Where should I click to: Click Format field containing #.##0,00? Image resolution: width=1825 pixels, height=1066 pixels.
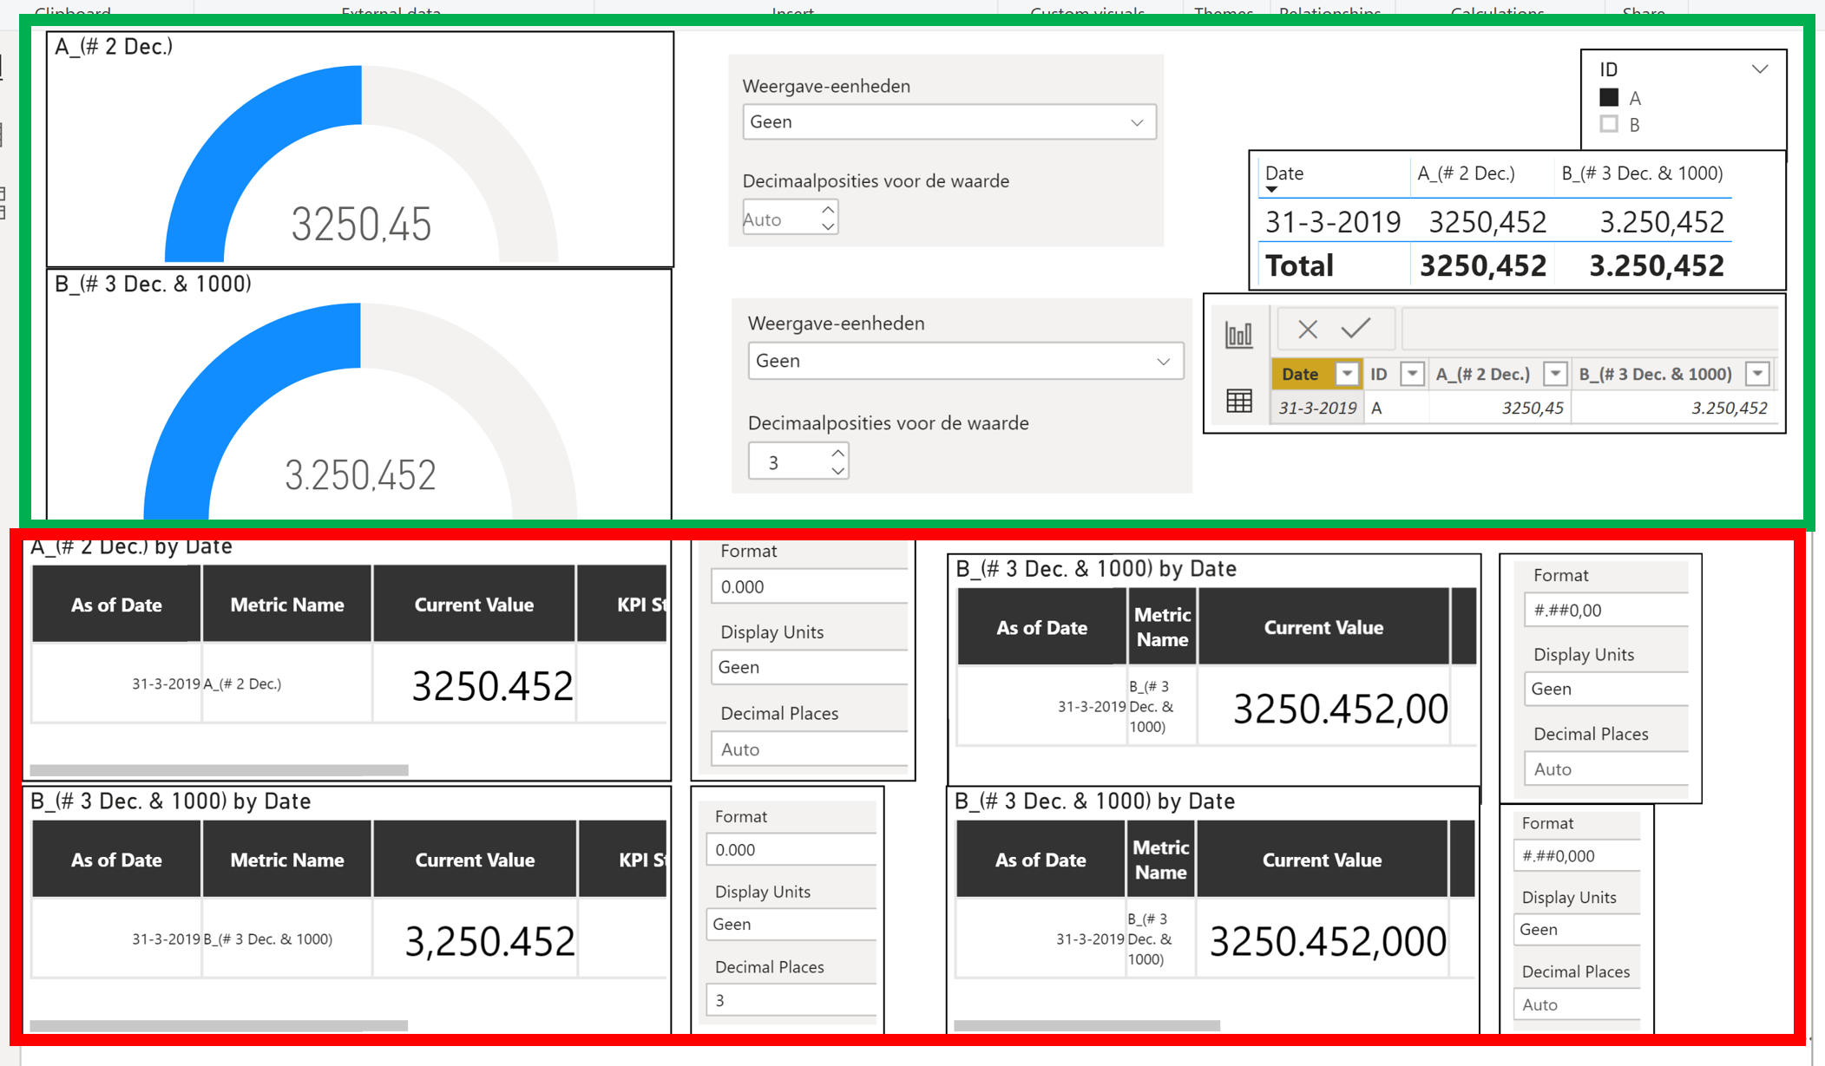(1606, 610)
